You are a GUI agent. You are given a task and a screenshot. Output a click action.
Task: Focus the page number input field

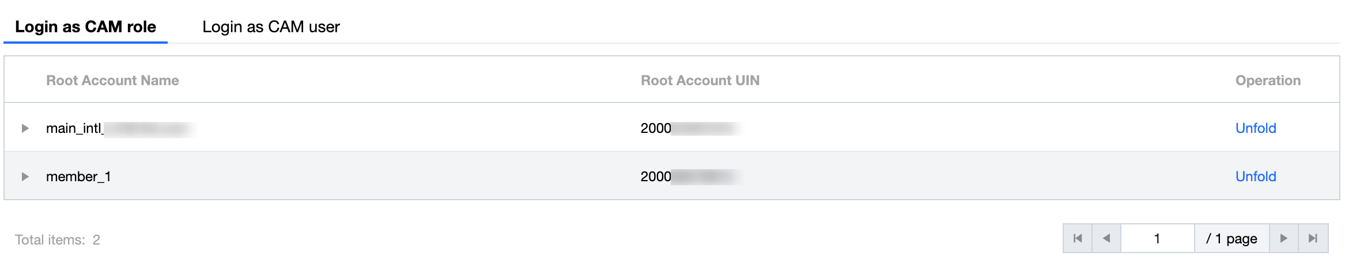1157,238
